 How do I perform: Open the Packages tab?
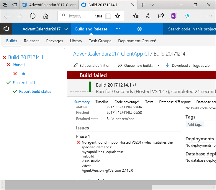click(55, 41)
